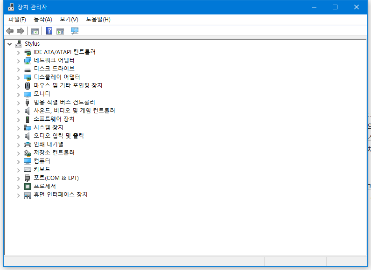The width and height of the screenshot is (371, 270).
Task: Click the mouse icon beside 마우스 및 기타 포인팅 장치
Action: point(28,86)
